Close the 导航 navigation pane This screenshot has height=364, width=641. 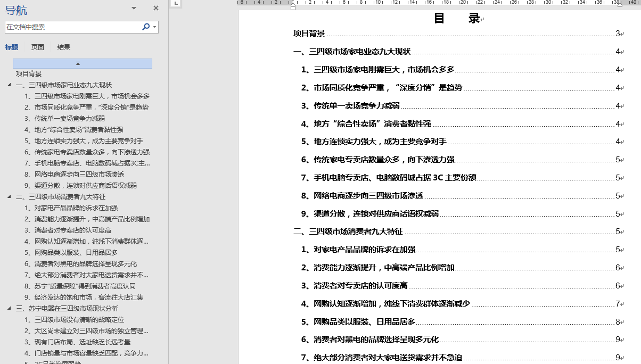156,8
